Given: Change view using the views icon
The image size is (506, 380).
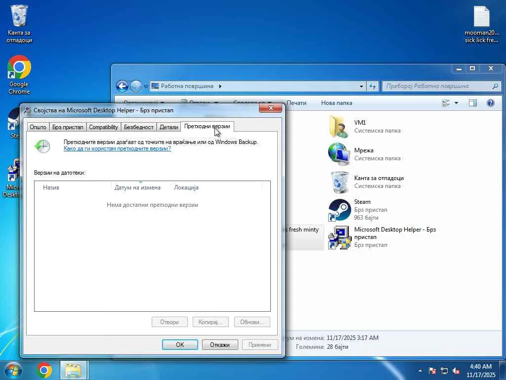Looking at the screenshot, I should [x=446, y=103].
